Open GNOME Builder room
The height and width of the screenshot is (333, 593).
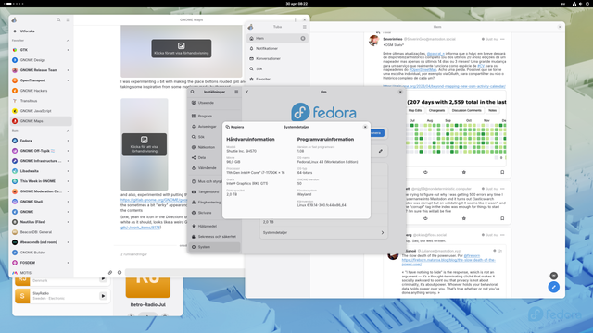(x=41, y=253)
